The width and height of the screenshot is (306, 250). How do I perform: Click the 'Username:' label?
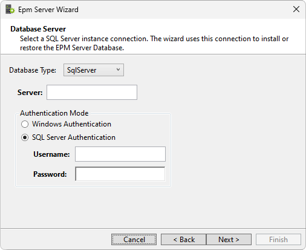(51, 154)
